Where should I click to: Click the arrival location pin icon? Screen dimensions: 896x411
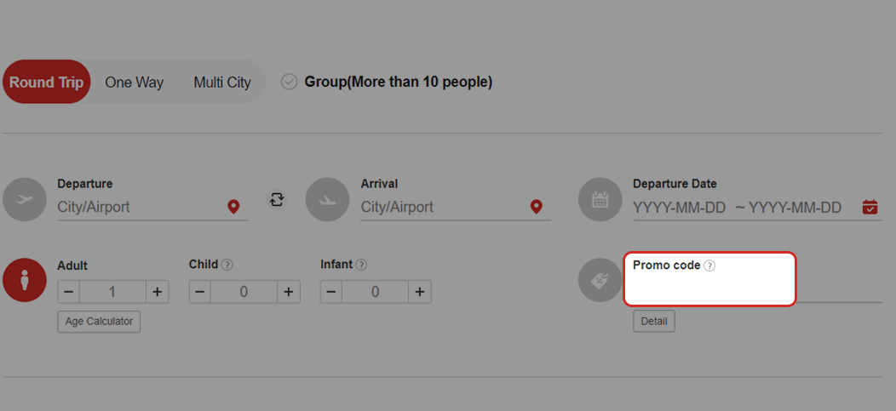click(x=537, y=207)
